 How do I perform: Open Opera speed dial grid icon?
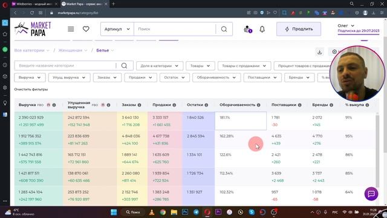click(x=41, y=13)
